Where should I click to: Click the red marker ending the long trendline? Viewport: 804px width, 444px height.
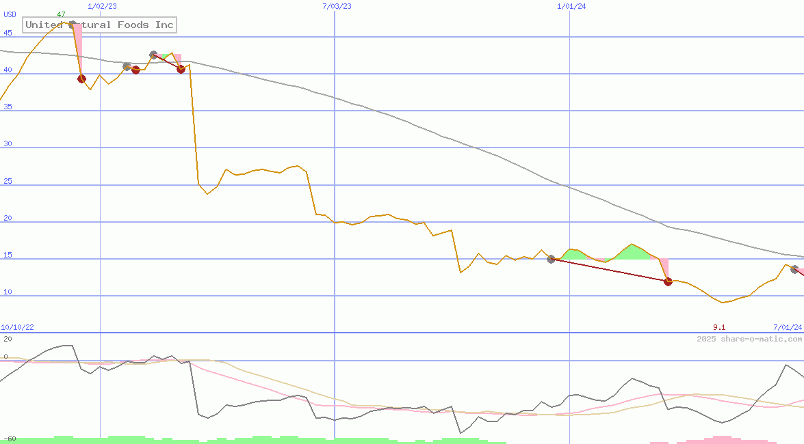point(668,281)
